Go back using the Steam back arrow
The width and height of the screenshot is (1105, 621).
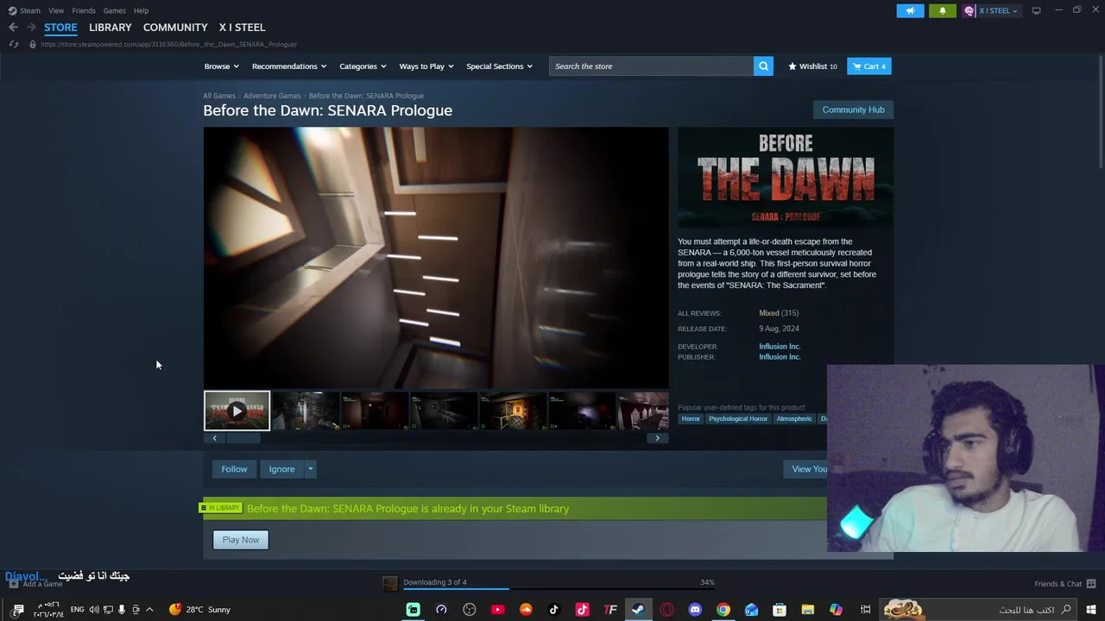[x=13, y=28]
